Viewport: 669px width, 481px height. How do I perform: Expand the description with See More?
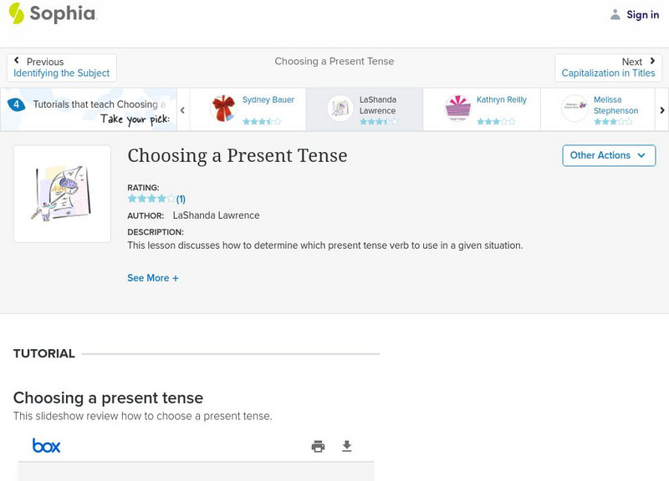154,277
